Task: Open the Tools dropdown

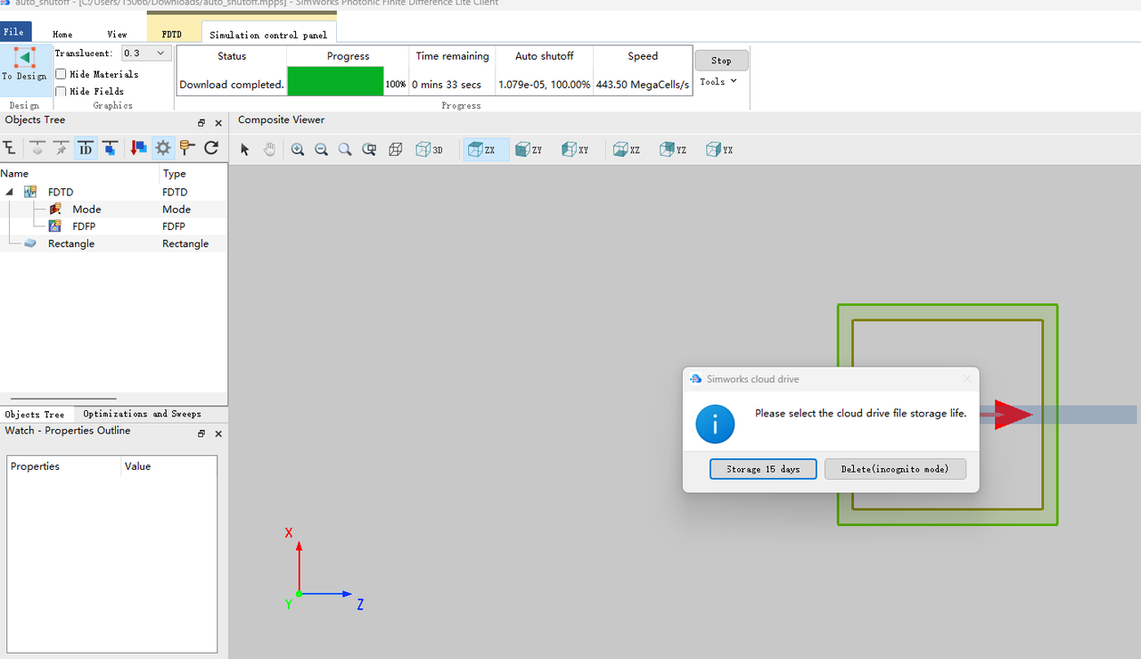Action: tap(718, 81)
